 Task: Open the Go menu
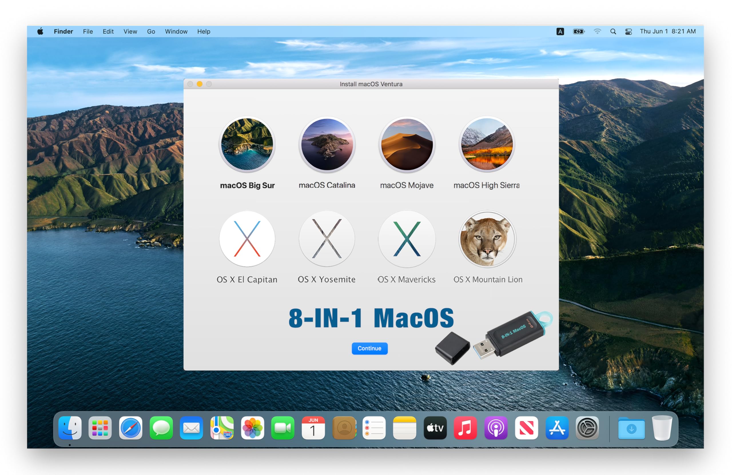151,31
